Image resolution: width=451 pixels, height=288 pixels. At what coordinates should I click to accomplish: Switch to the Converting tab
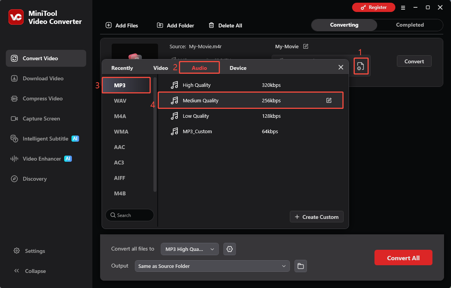pos(344,25)
